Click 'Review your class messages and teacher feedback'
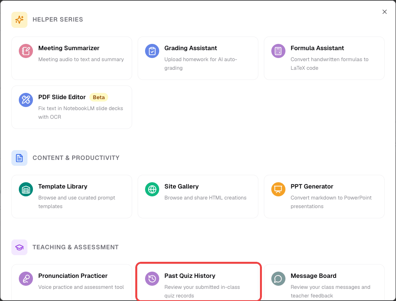The image size is (396, 301). point(331,292)
